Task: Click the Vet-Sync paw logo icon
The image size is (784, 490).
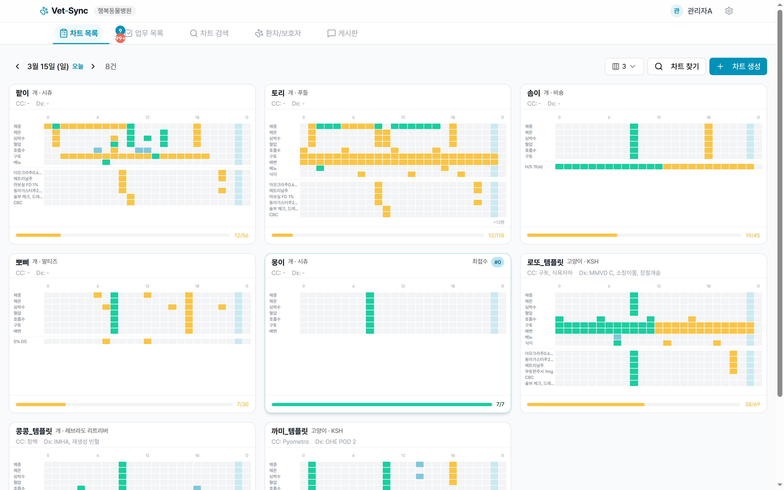Action: point(44,11)
